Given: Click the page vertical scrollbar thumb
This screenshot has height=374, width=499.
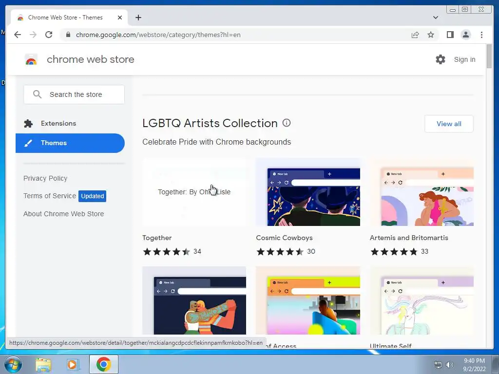Looking at the screenshot, I should pyautogui.click(x=489, y=56).
